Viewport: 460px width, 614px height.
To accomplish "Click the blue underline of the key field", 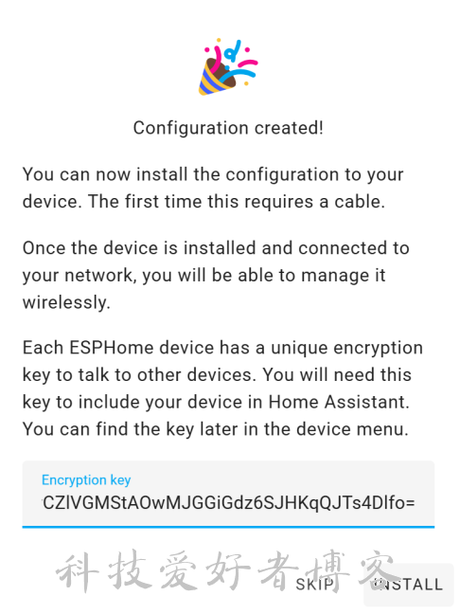I will [x=228, y=527].
